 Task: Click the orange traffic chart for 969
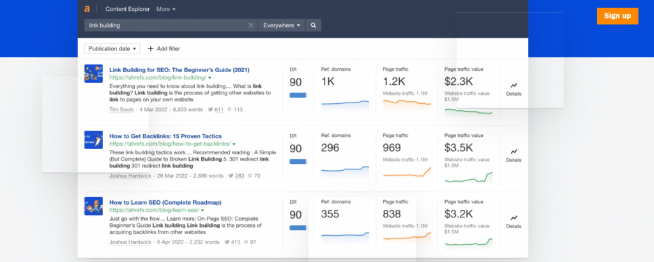(x=407, y=171)
